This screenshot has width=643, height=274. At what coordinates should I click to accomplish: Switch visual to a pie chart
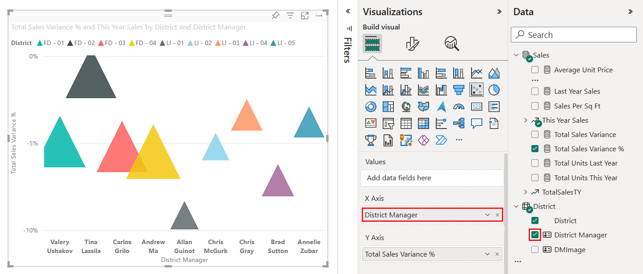point(494,89)
